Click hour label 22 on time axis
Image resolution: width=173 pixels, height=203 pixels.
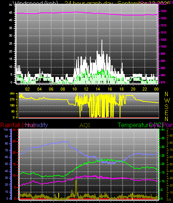click(145, 89)
